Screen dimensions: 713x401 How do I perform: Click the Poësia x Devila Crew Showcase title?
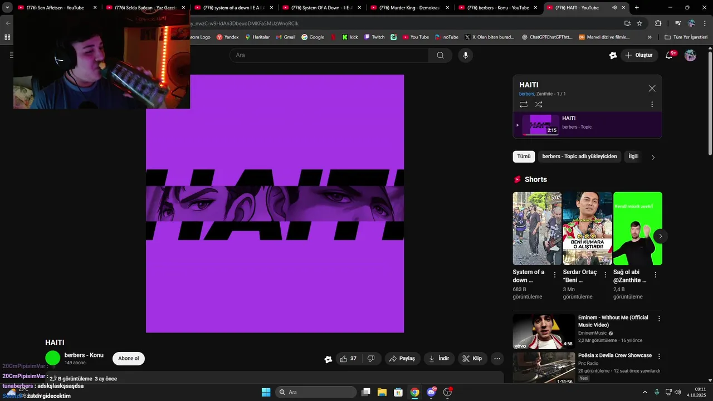615,355
